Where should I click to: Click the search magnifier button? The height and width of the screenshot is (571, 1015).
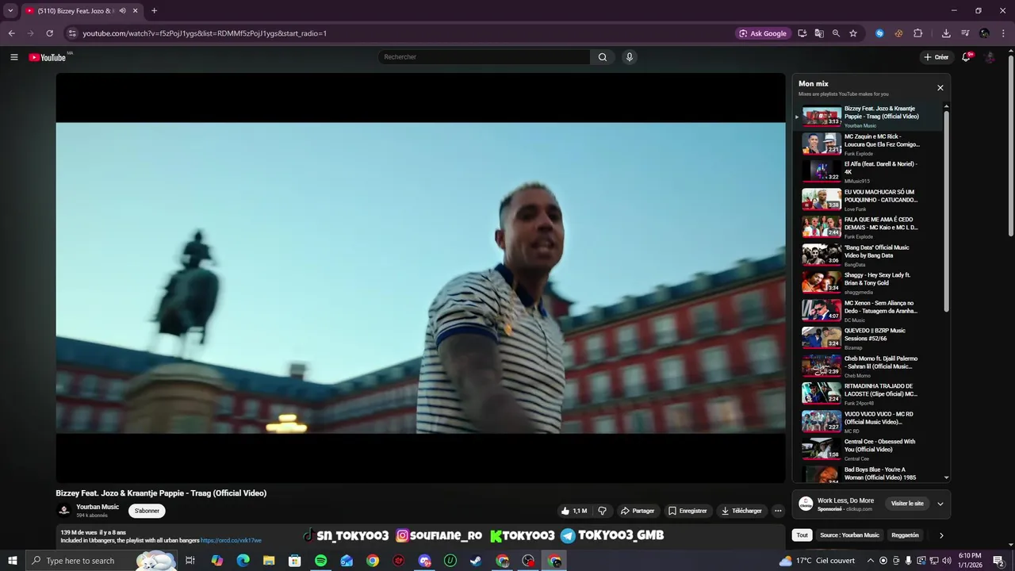603,57
